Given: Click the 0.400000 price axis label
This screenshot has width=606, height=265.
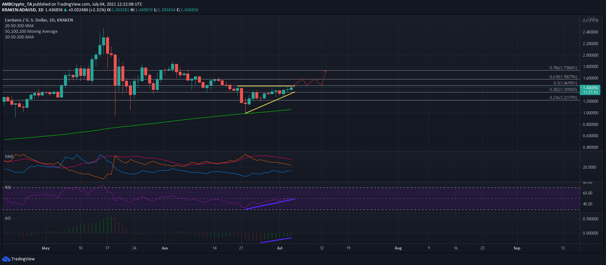Looking at the screenshot, I should pyautogui.click(x=590, y=147).
